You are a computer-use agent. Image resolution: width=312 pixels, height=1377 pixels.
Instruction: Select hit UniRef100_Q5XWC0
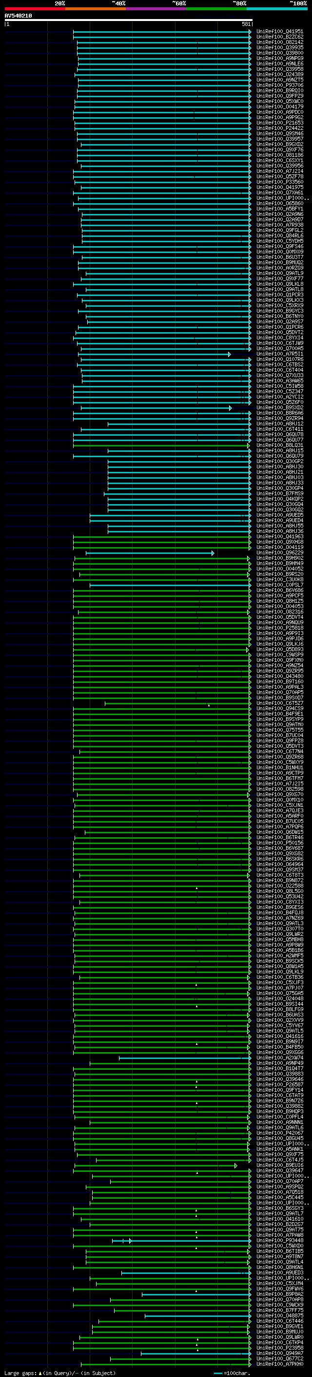(279, 102)
